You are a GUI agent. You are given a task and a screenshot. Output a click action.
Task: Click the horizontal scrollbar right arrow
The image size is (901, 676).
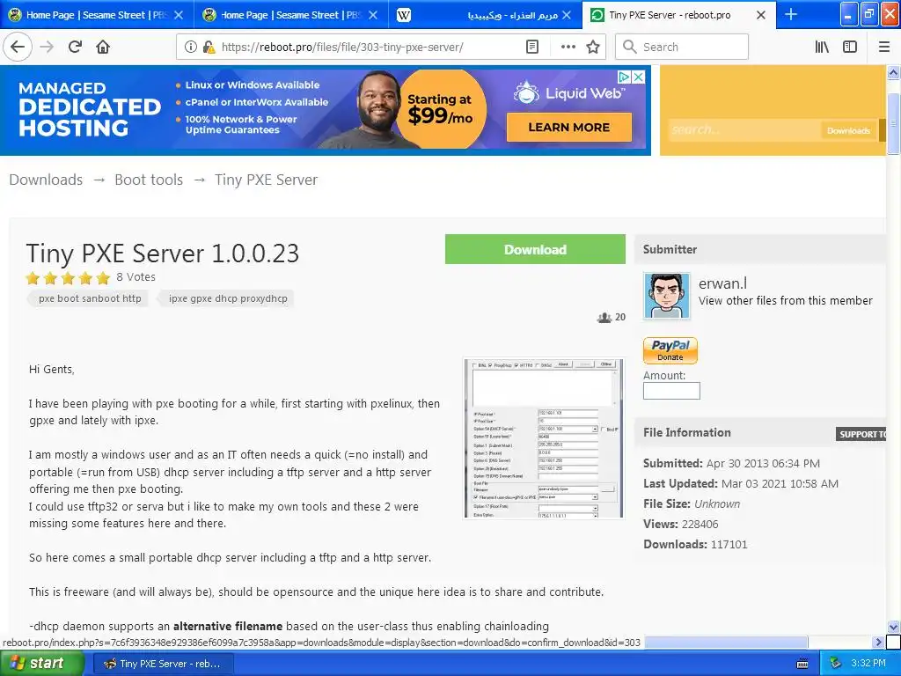pos(877,642)
